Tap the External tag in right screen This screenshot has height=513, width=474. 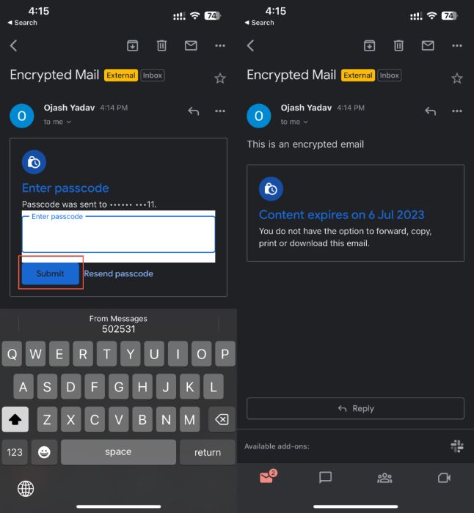358,75
